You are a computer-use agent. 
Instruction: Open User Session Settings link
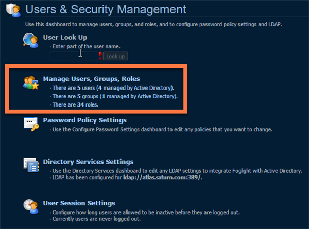79,203
